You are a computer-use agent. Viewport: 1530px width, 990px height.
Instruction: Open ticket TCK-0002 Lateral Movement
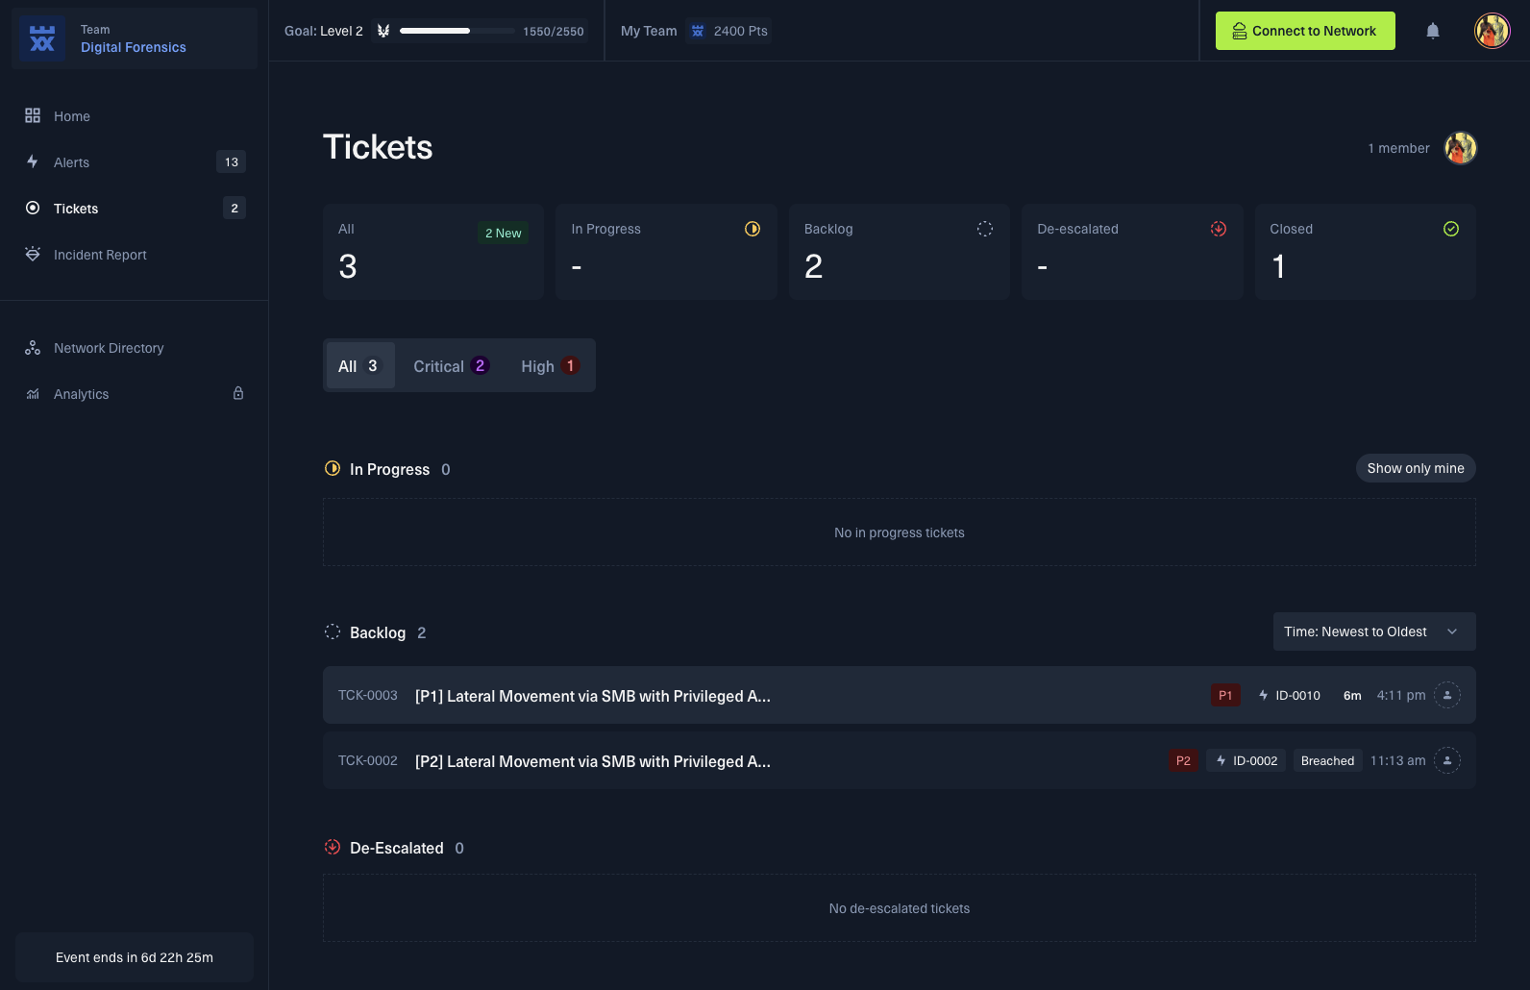pos(592,761)
